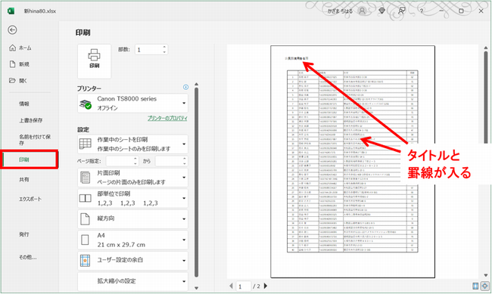Click the Excel app icon in title bar
This screenshot has width=492, height=294.
pos(11,11)
